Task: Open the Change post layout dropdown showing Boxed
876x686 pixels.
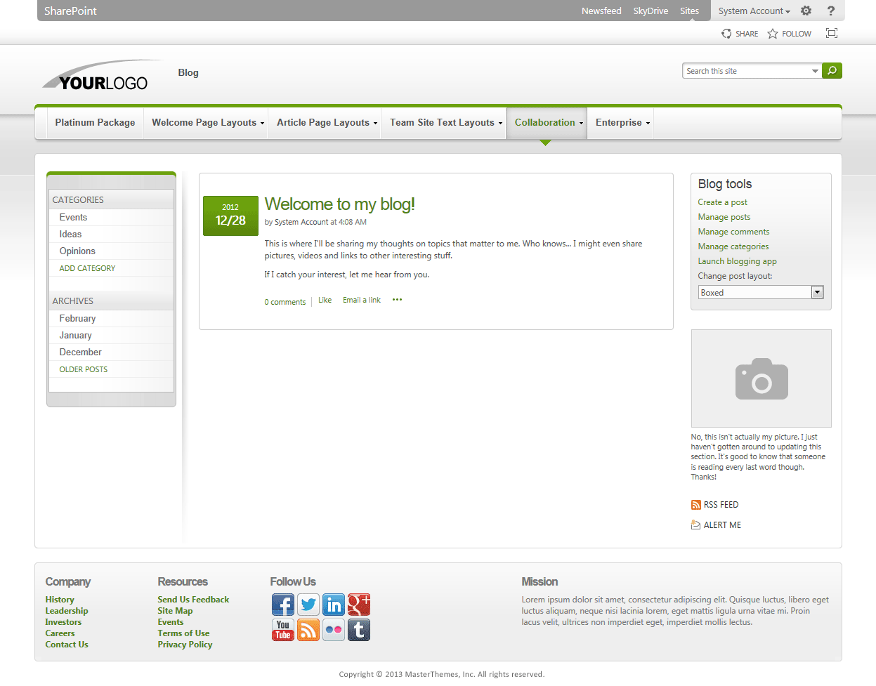Action: point(817,292)
